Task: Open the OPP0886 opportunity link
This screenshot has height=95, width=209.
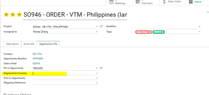Action: (x=38, y=59)
